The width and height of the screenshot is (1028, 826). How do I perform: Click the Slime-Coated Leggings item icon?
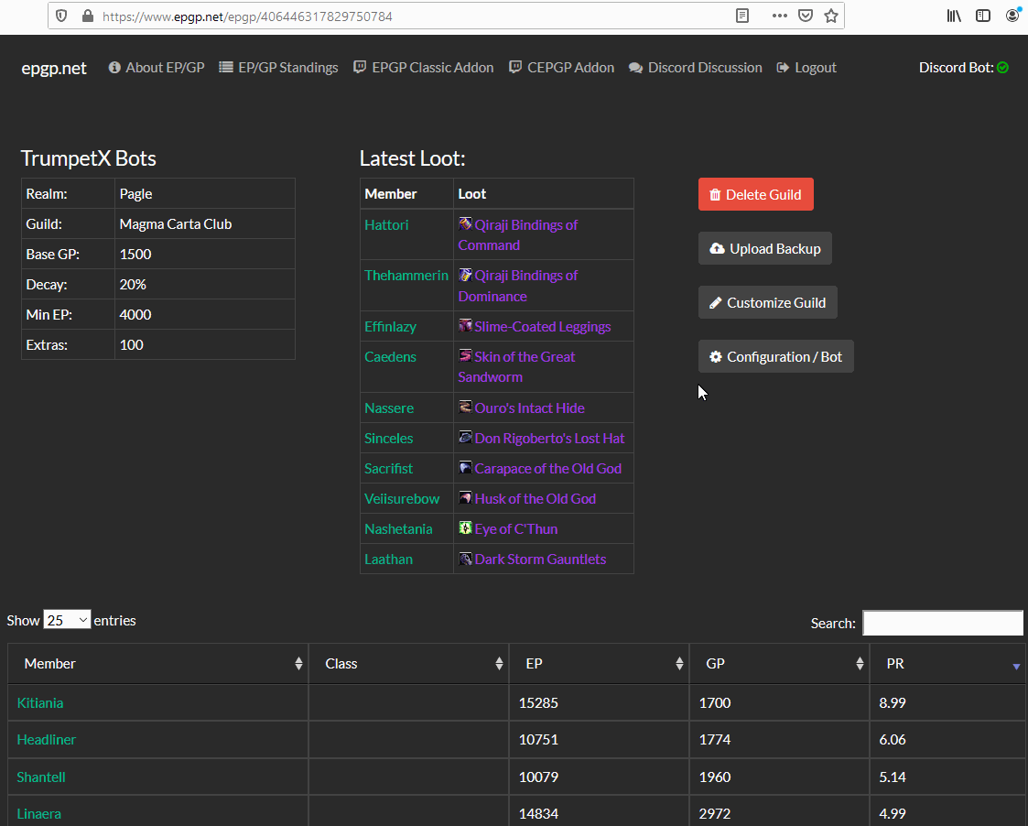465,326
